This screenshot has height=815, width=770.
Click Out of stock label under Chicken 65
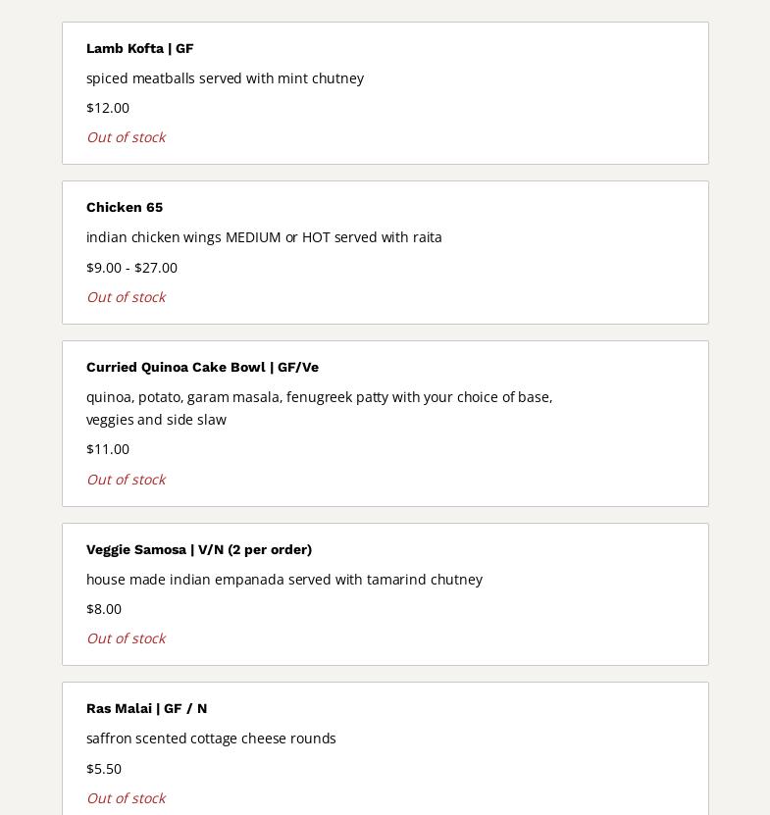pos(126,296)
